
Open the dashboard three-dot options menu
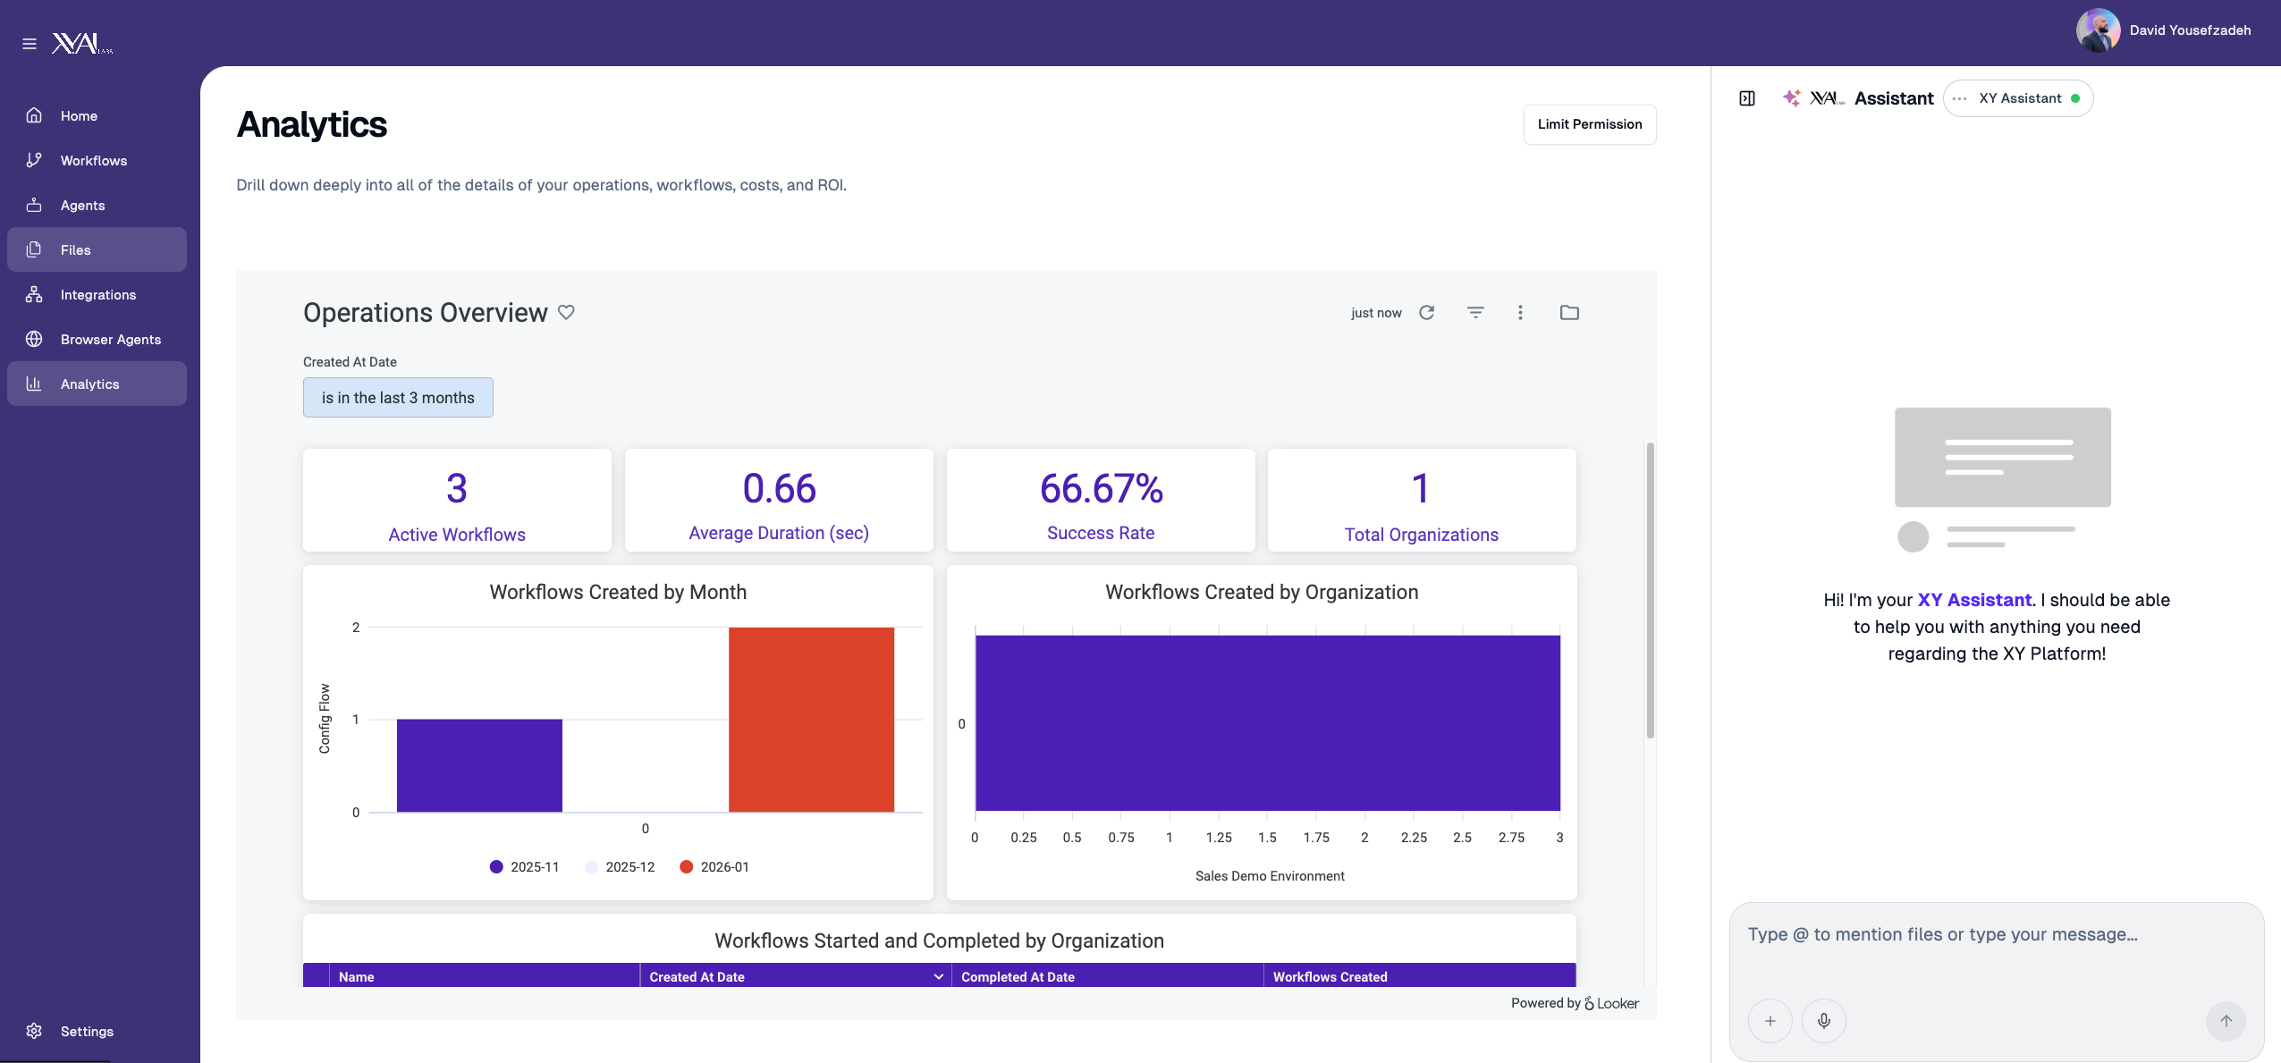coord(1521,313)
